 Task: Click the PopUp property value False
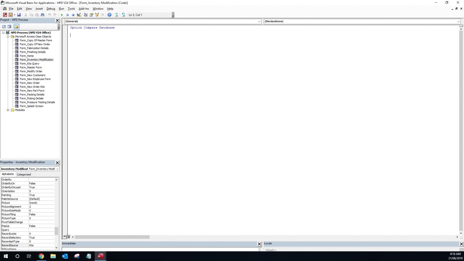click(x=42, y=226)
